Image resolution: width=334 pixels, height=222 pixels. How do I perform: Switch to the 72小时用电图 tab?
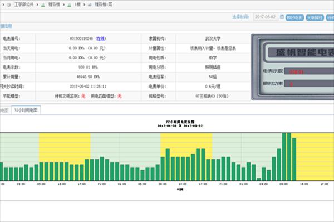coord(27,111)
